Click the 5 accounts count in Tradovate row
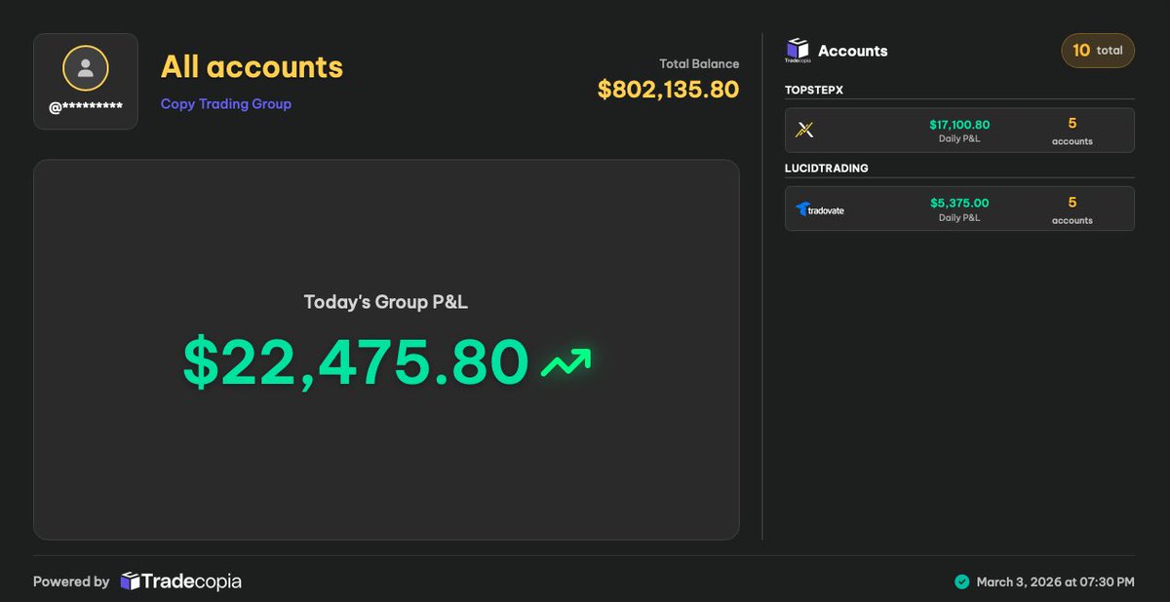This screenshot has height=602, width=1170. (x=1072, y=209)
